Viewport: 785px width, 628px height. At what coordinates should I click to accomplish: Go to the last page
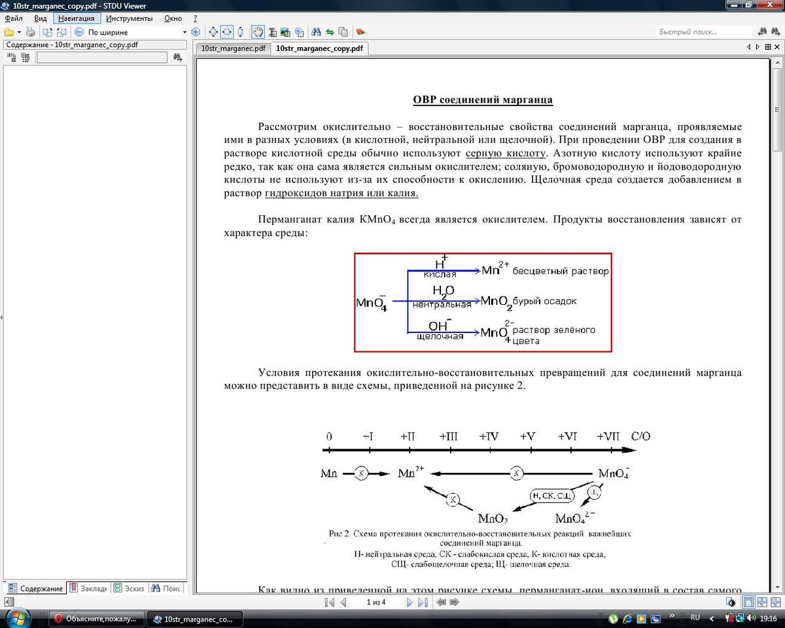[423, 602]
